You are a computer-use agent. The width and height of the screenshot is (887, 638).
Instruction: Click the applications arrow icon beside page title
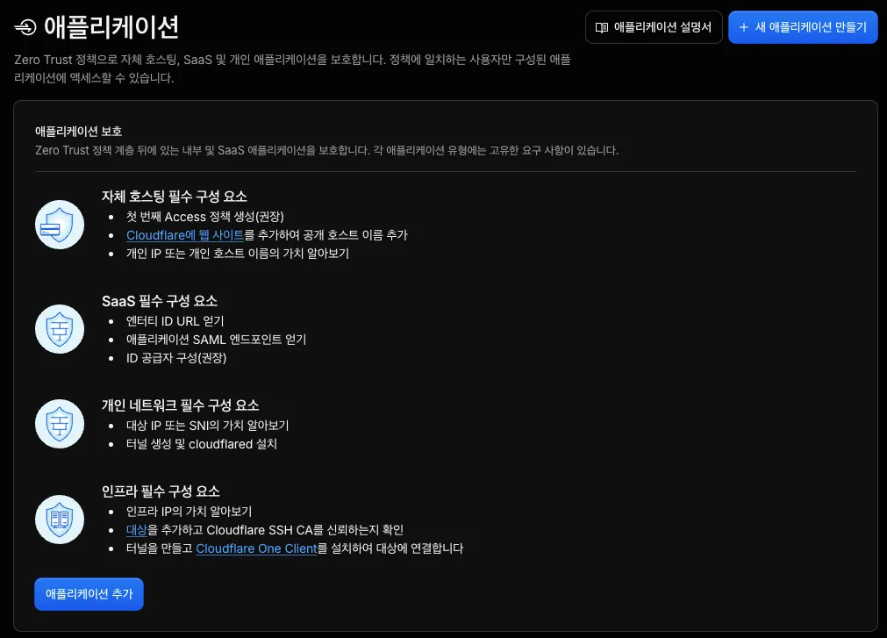(x=25, y=27)
